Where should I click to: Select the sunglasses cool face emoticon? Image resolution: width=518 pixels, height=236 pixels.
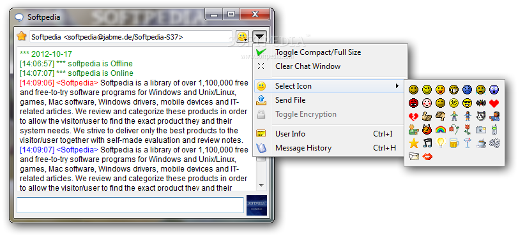(x=467, y=103)
